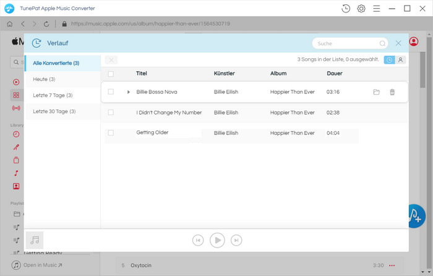The height and width of the screenshot is (276, 433).
Task: Check the I Didn't Change My Number checkbox
Action: (x=111, y=113)
